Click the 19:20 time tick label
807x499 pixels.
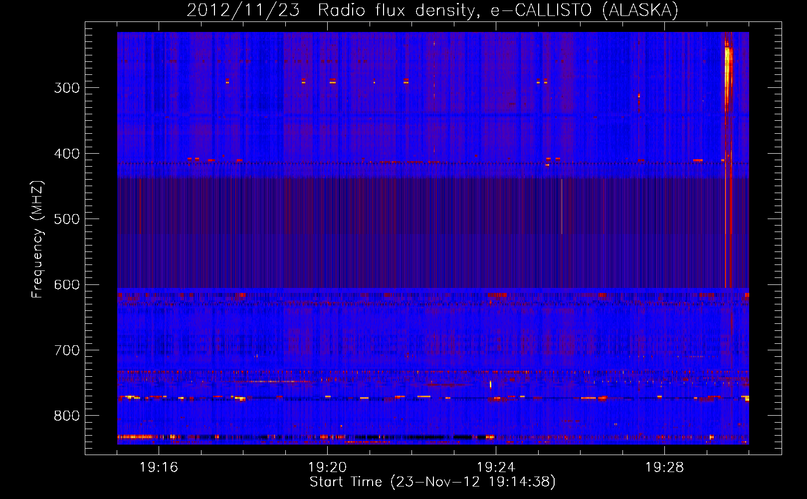[x=328, y=468]
